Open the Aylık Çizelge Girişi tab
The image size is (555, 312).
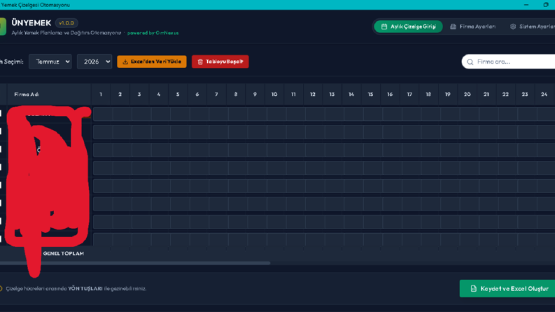coord(408,27)
